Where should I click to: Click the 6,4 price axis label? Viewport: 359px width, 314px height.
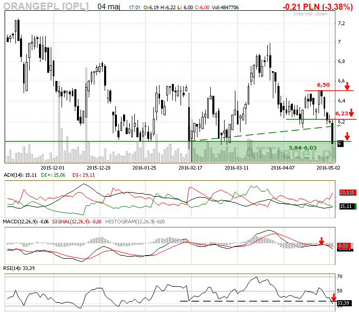(x=342, y=100)
